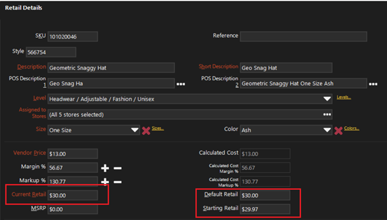Expand the Size dropdown arrow
The height and width of the screenshot is (220, 387).
click(x=134, y=130)
